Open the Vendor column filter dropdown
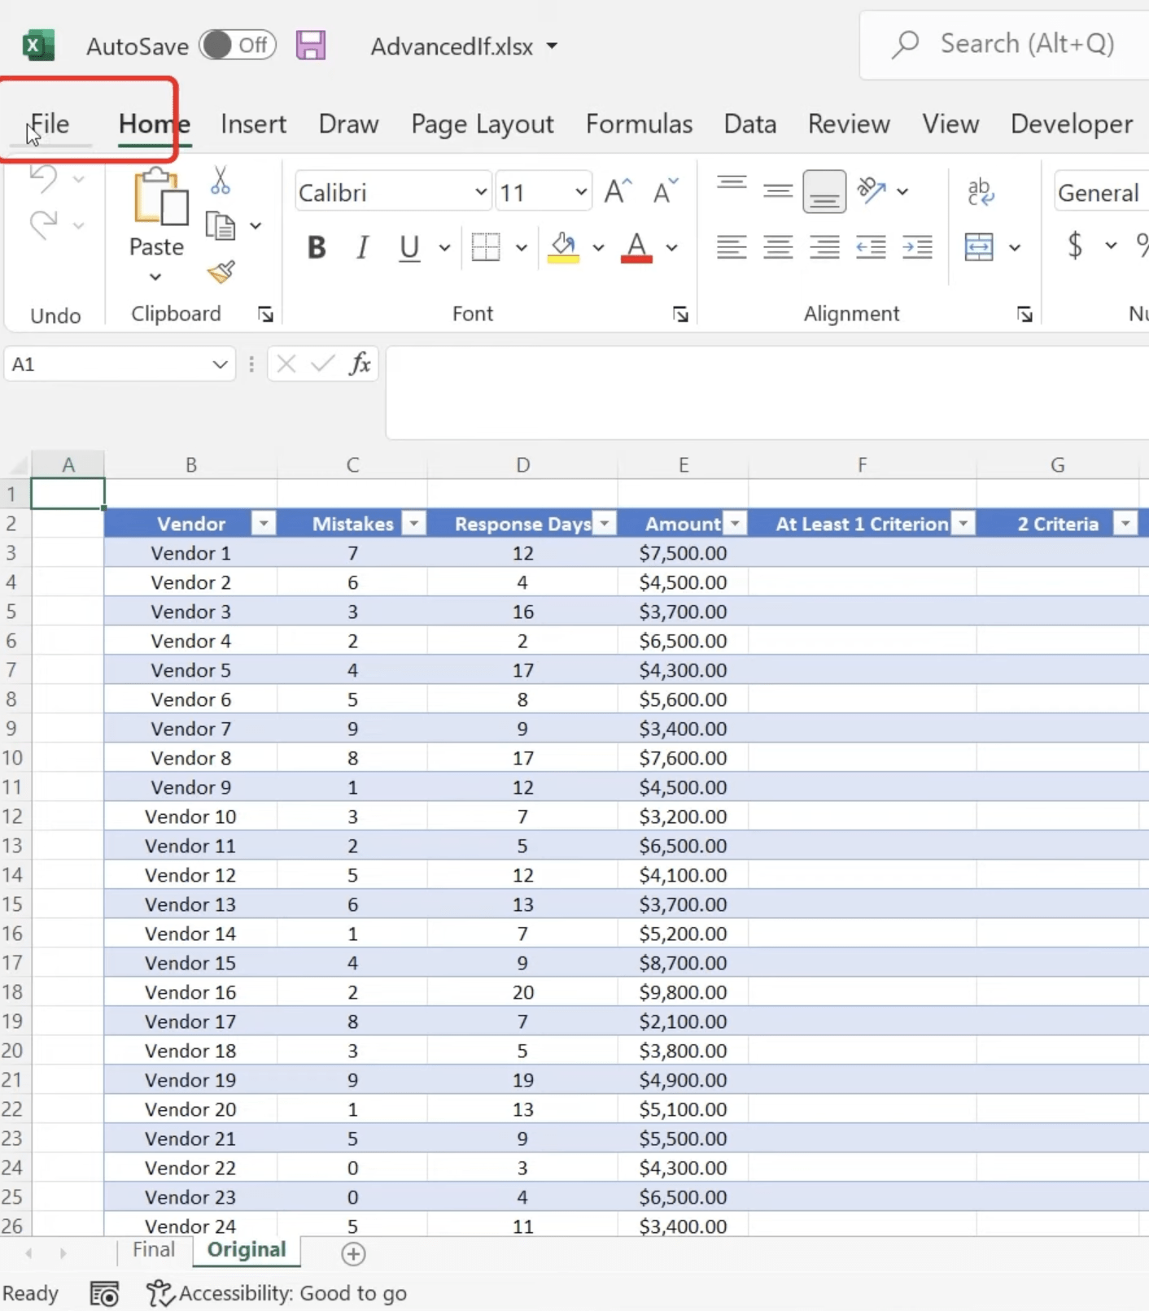 pyautogui.click(x=263, y=524)
